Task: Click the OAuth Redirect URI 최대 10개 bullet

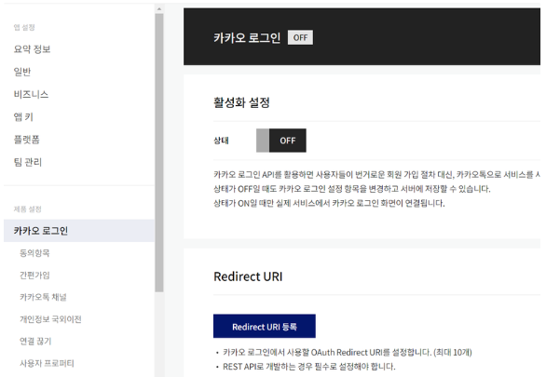Action: point(348,353)
